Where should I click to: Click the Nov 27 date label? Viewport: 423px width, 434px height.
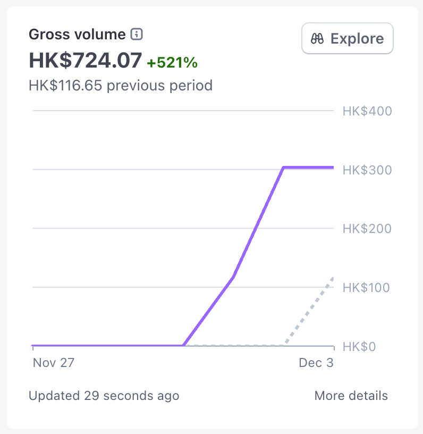pos(54,363)
